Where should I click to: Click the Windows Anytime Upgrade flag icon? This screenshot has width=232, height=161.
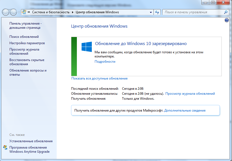coord(5,147)
